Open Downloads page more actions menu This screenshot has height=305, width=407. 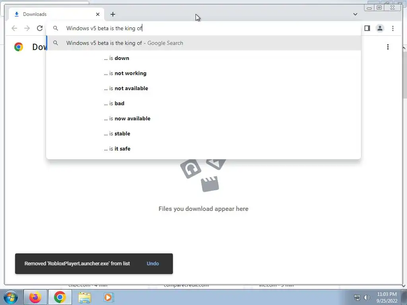[388, 47]
